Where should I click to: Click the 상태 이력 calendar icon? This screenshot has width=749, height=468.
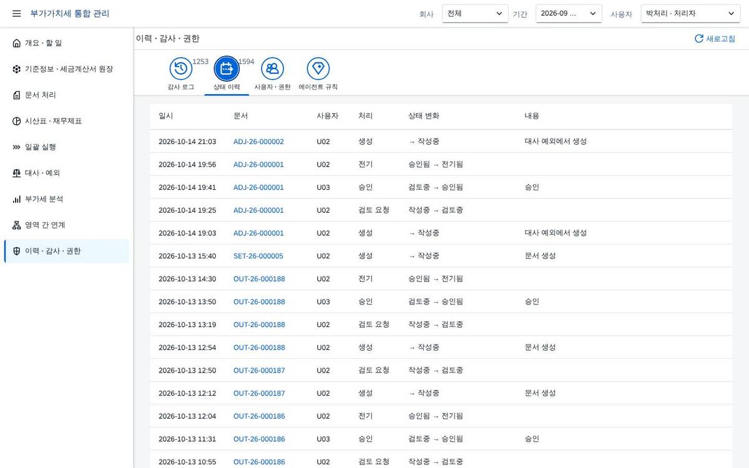[227, 69]
